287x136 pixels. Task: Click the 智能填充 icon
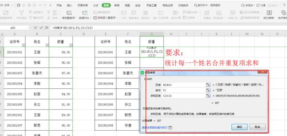tap(134, 13)
